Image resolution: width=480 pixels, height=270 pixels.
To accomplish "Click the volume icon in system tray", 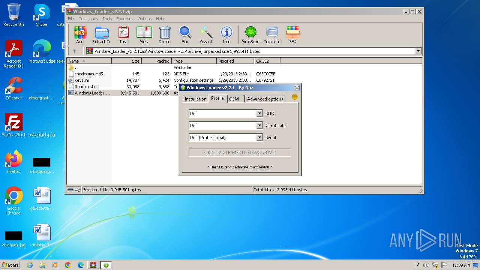I will point(426,265).
